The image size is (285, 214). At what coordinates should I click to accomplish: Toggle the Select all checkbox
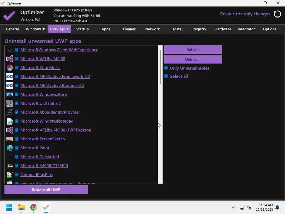click(x=166, y=76)
